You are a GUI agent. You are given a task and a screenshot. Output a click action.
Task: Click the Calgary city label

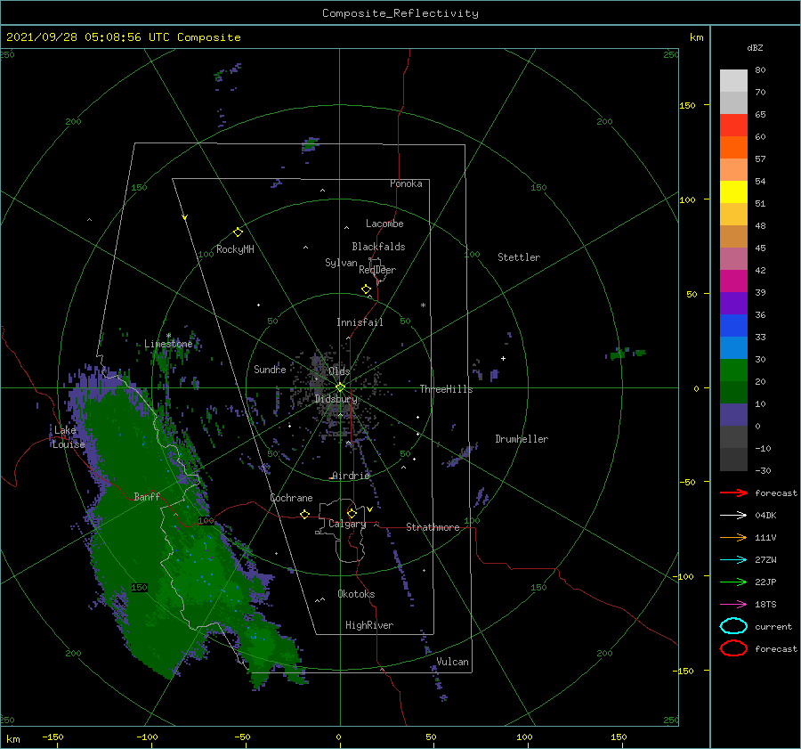[x=347, y=524]
